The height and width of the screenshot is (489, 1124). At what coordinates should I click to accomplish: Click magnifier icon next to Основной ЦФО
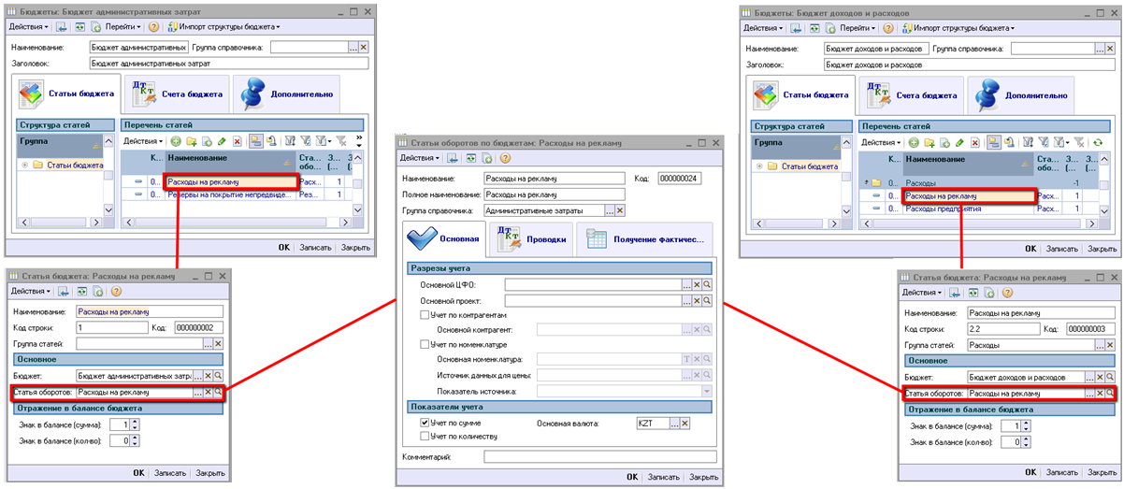tap(708, 284)
